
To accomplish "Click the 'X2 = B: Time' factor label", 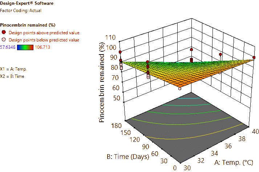I will 12,76.
